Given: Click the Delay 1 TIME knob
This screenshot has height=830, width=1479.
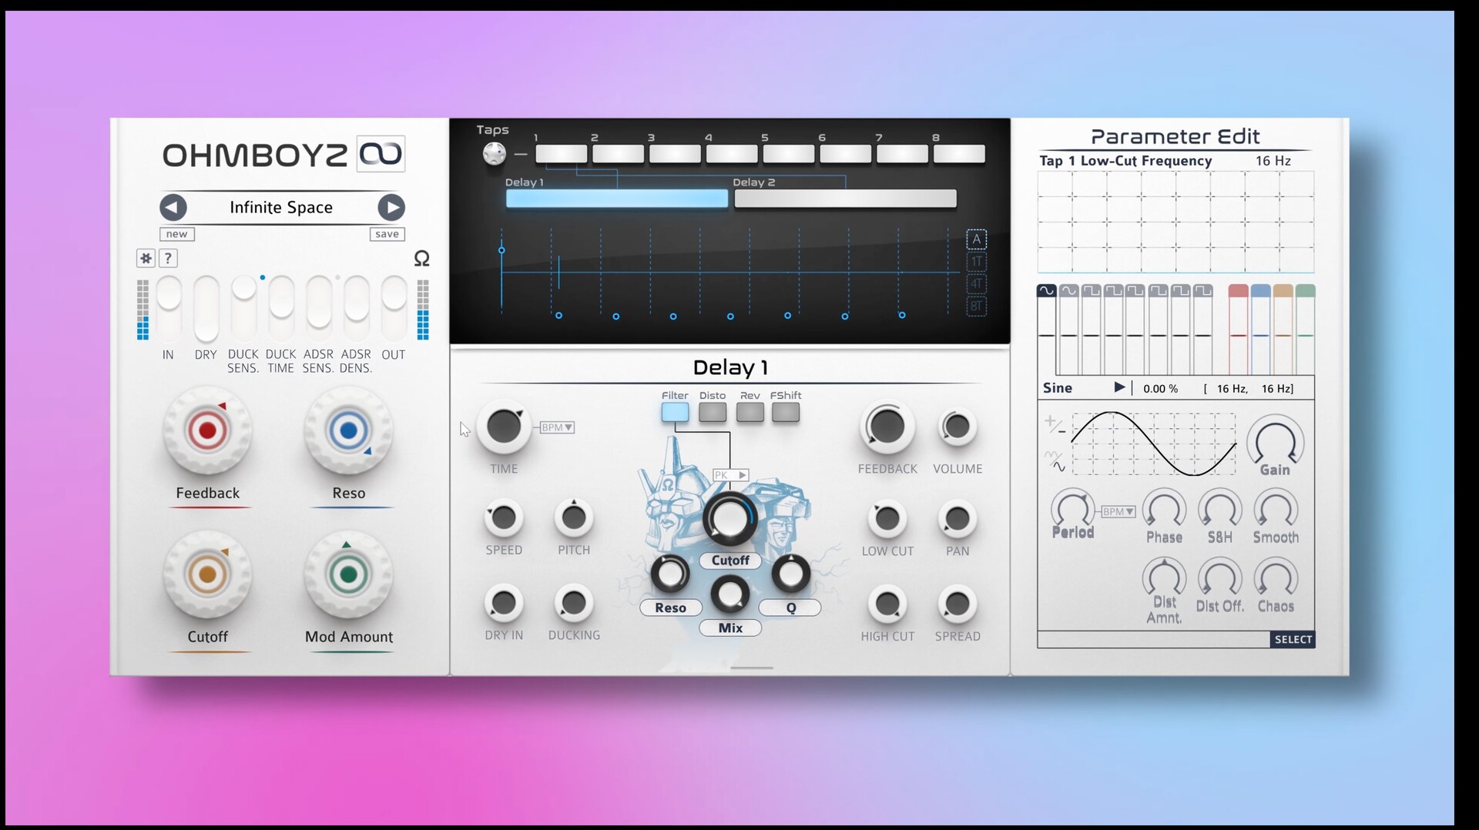Looking at the screenshot, I should click(504, 427).
